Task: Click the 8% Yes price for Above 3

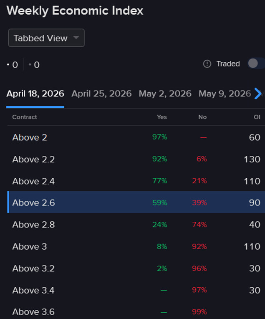Action: (x=162, y=246)
